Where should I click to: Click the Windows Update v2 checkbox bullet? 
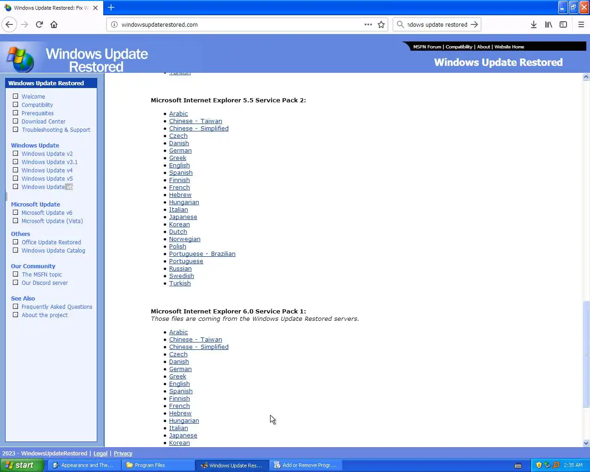tap(15, 153)
